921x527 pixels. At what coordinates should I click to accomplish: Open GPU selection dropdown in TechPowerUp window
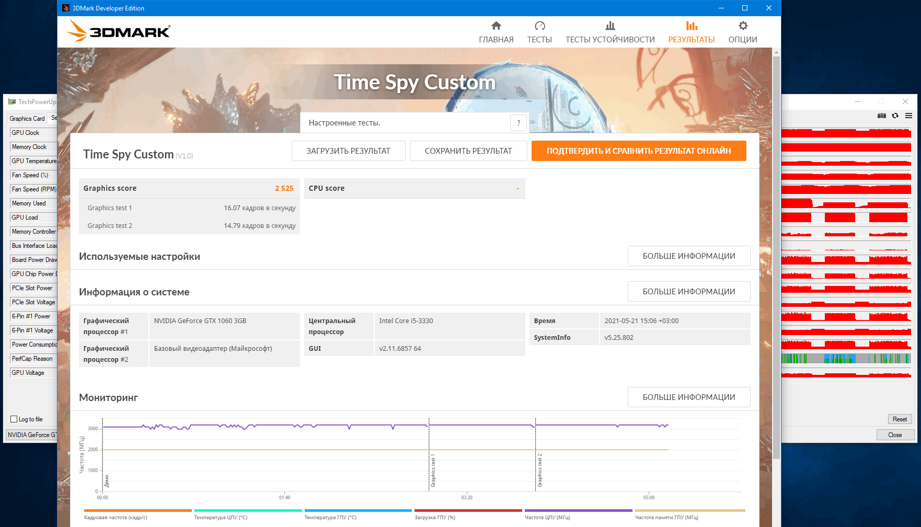31,435
